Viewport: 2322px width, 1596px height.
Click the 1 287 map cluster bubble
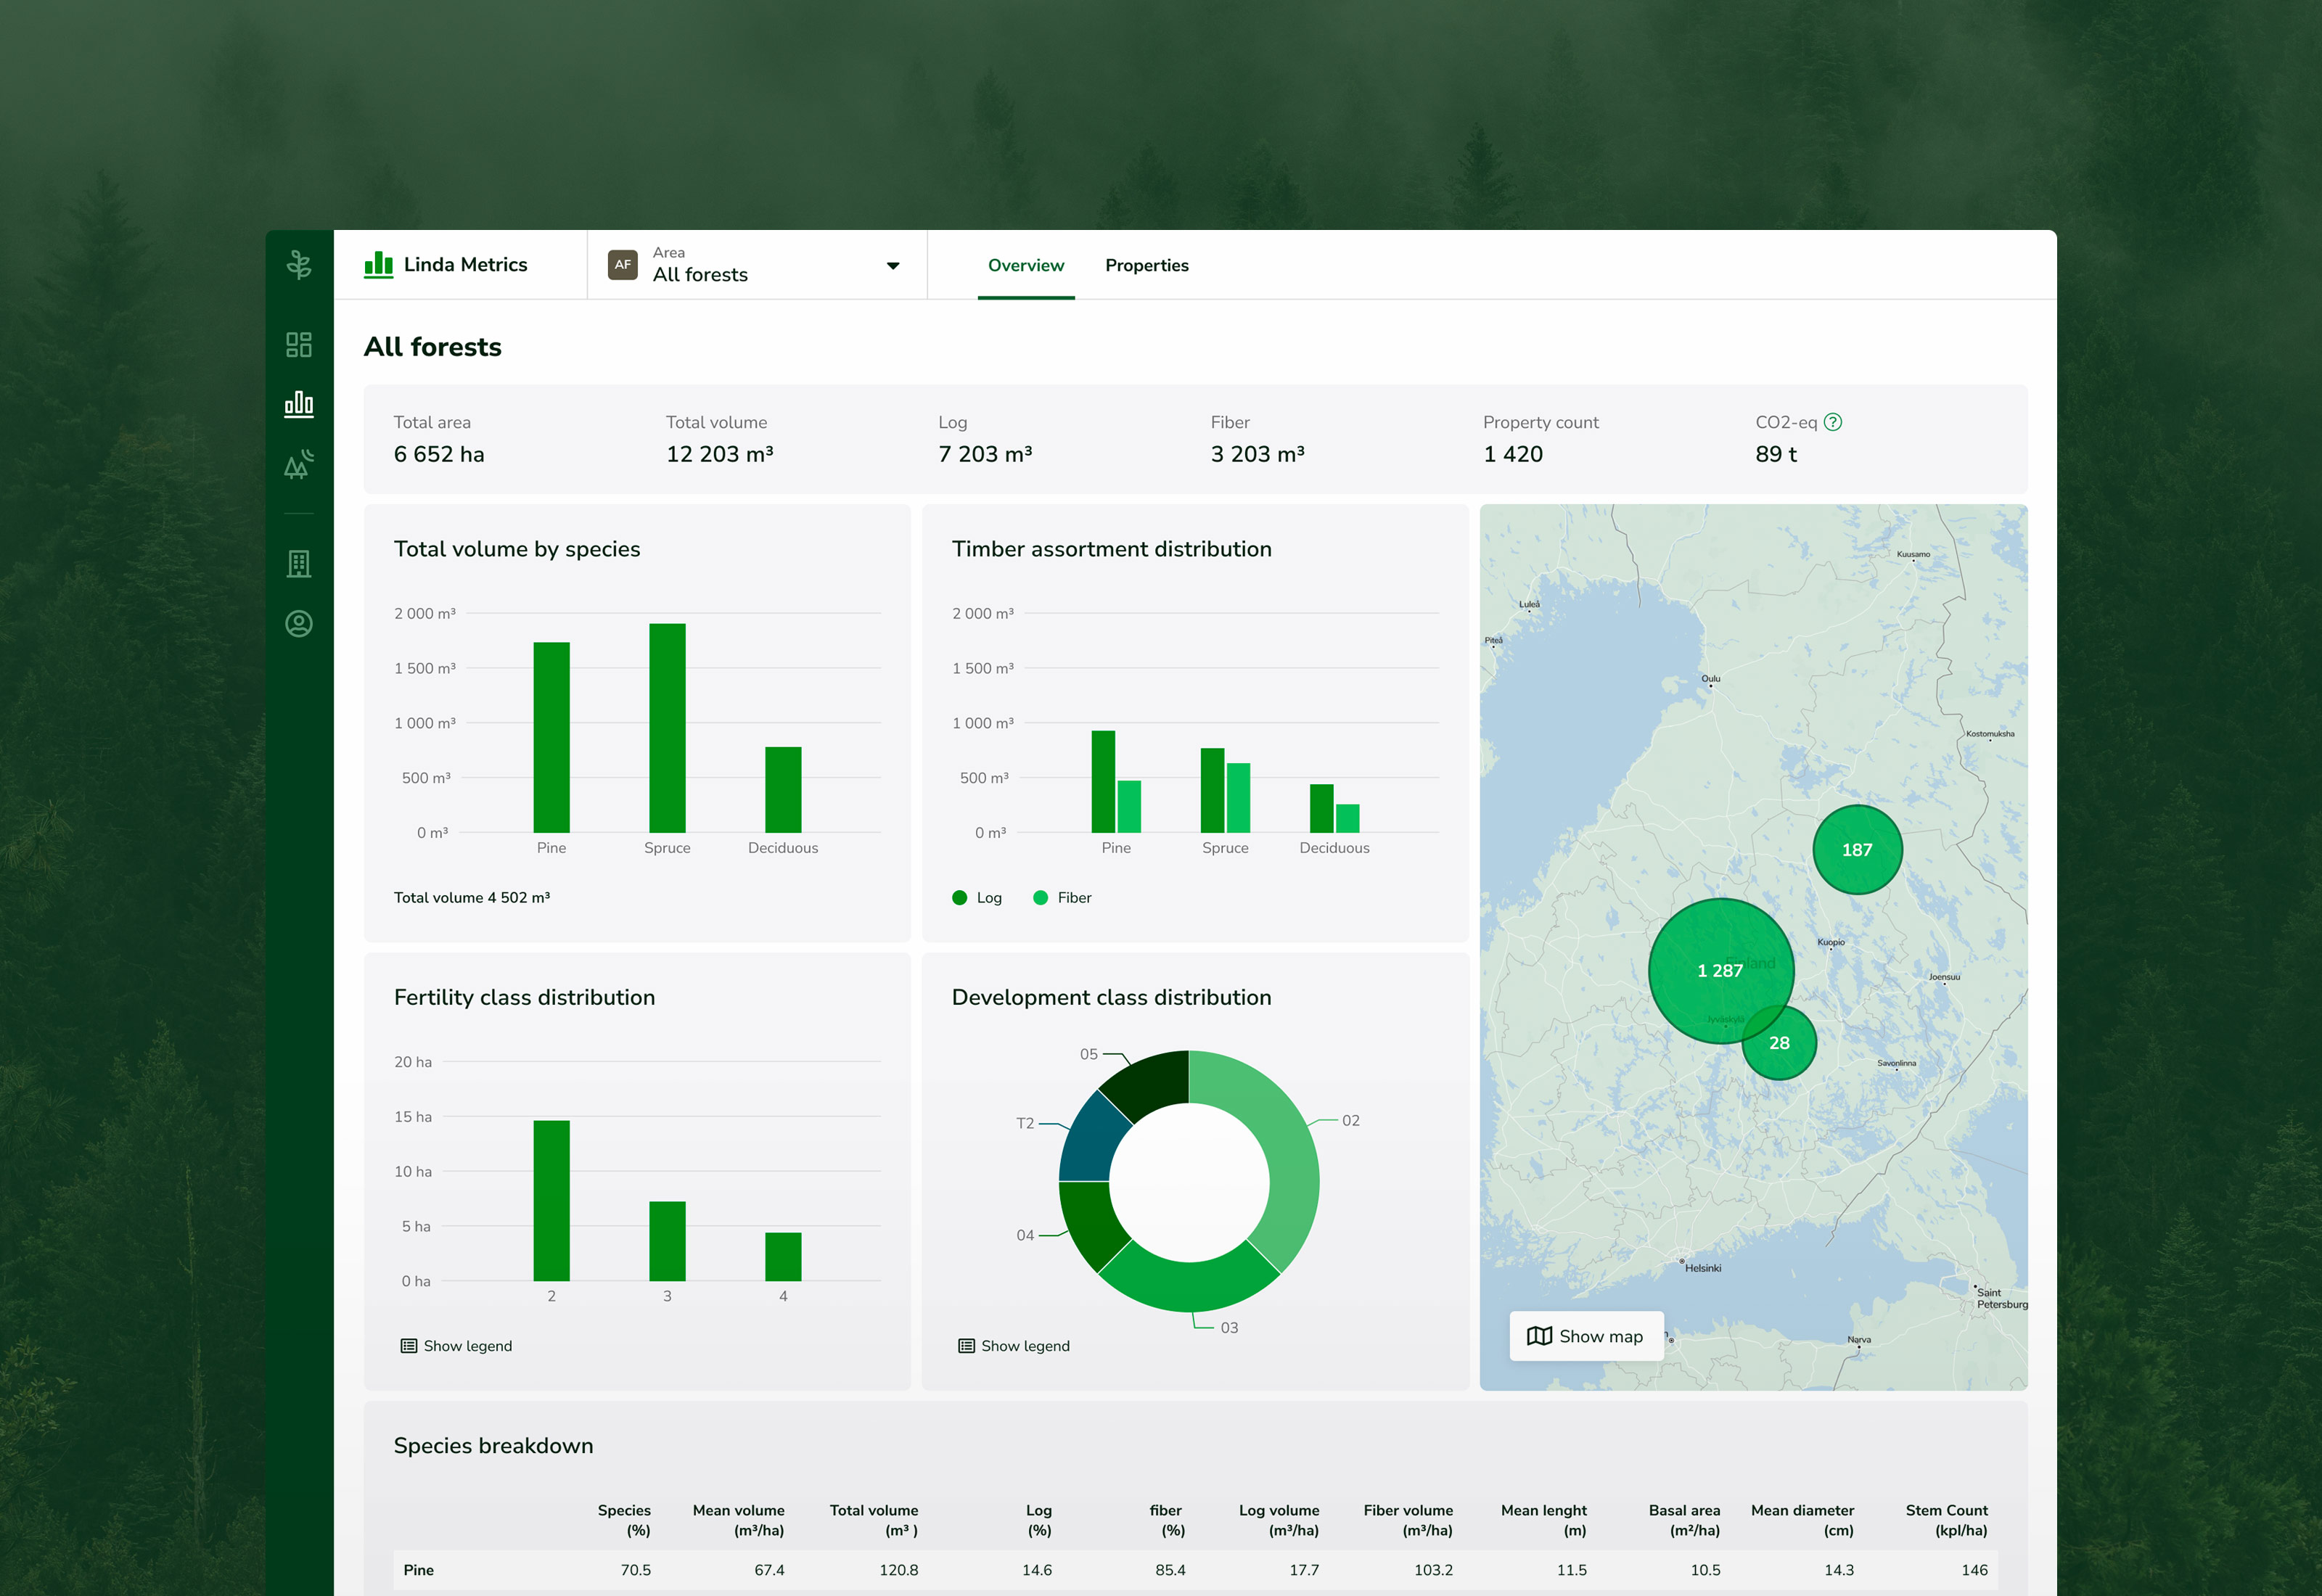tap(1719, 970)
